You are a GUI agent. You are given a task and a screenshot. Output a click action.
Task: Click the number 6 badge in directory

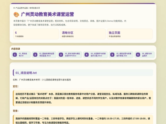coord(138,55)
